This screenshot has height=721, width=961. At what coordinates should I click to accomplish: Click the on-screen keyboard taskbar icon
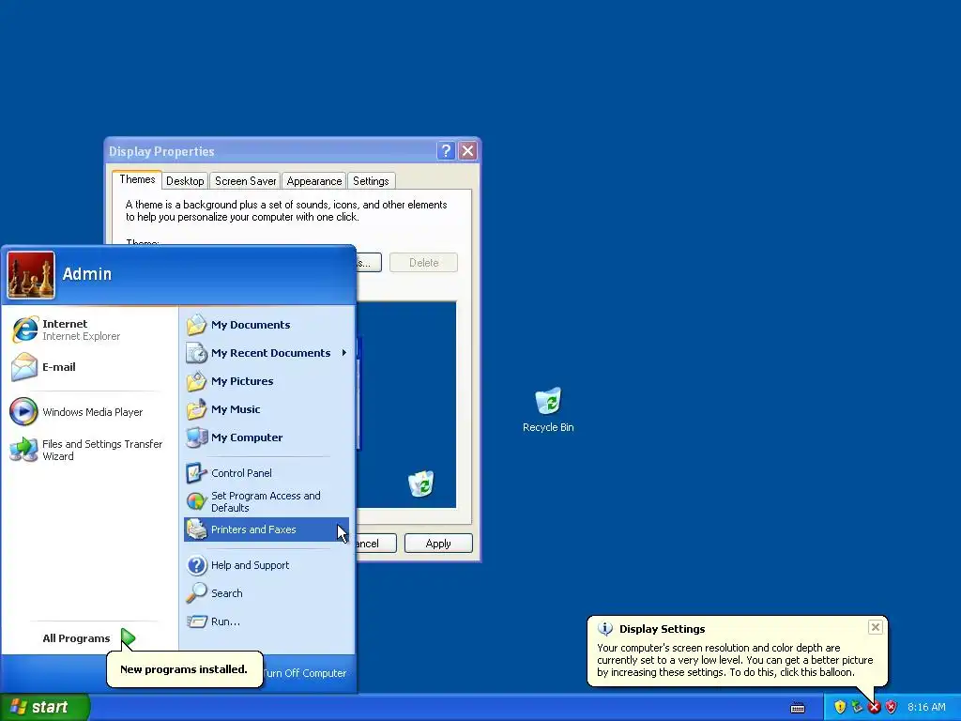(798, 708)
